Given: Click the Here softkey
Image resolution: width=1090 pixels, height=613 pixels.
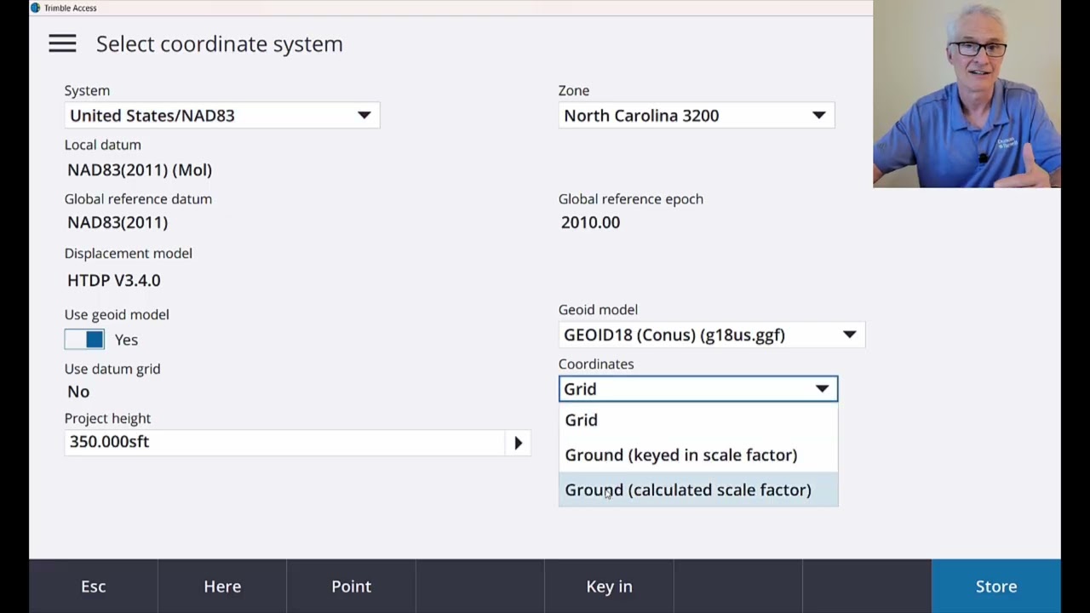Looking at the screenshot, I should click(222, 586).
